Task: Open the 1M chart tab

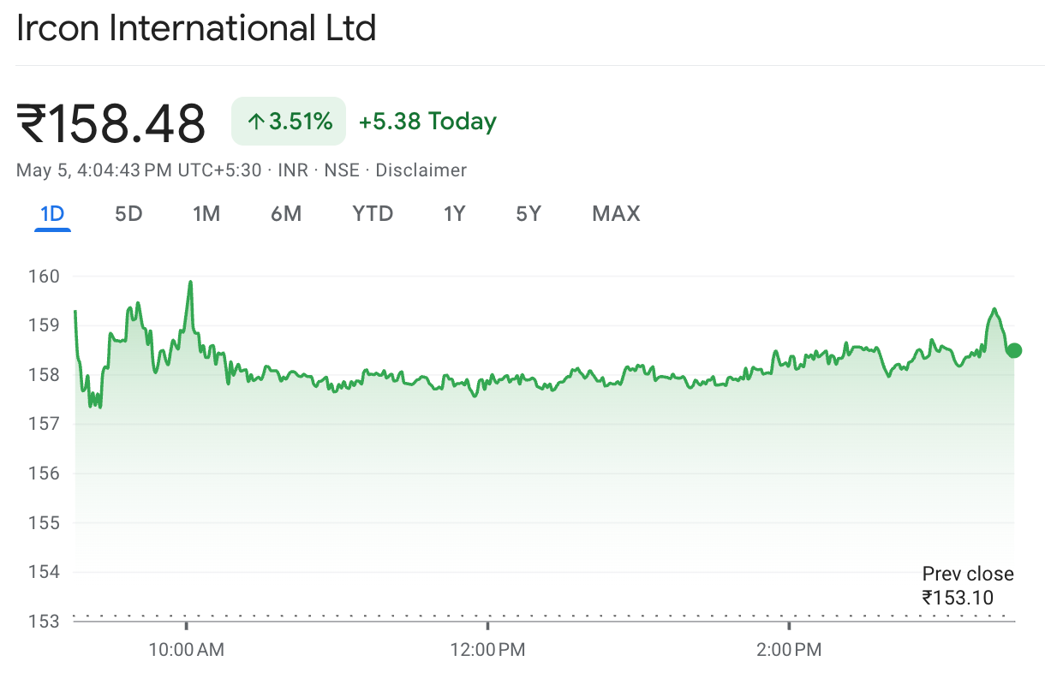Action: [206, 213]
